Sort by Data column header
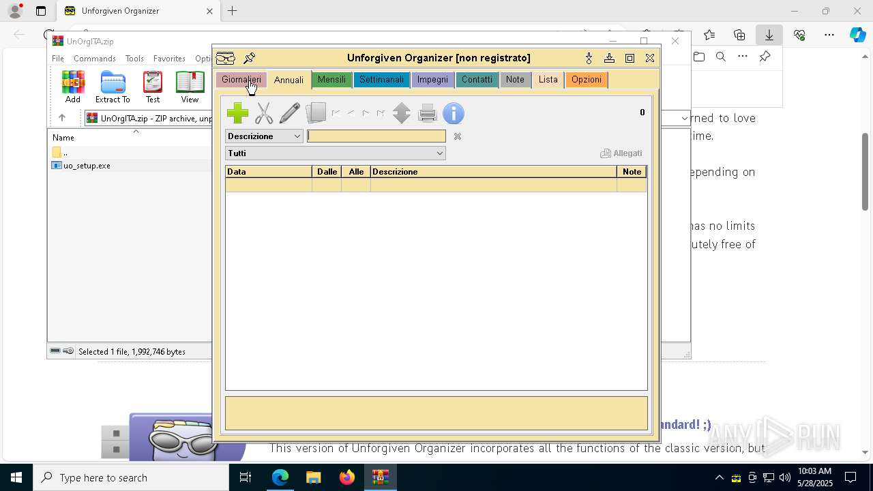This screenshot has width=873, height=491. pos(269,172)
